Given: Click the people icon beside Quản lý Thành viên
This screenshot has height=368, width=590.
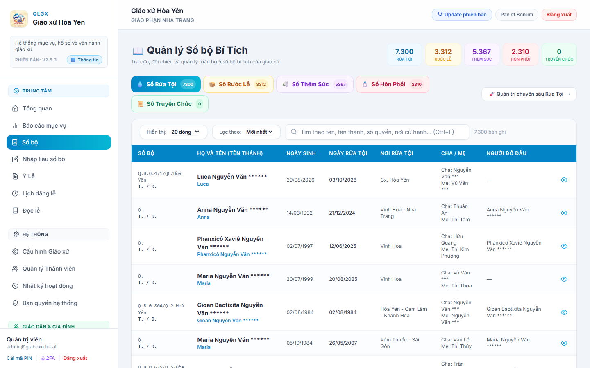Looking at the screenshot, I should click(x=15, y=269).
